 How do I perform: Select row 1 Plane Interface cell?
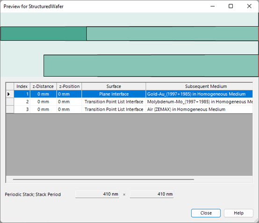point(114,94)
